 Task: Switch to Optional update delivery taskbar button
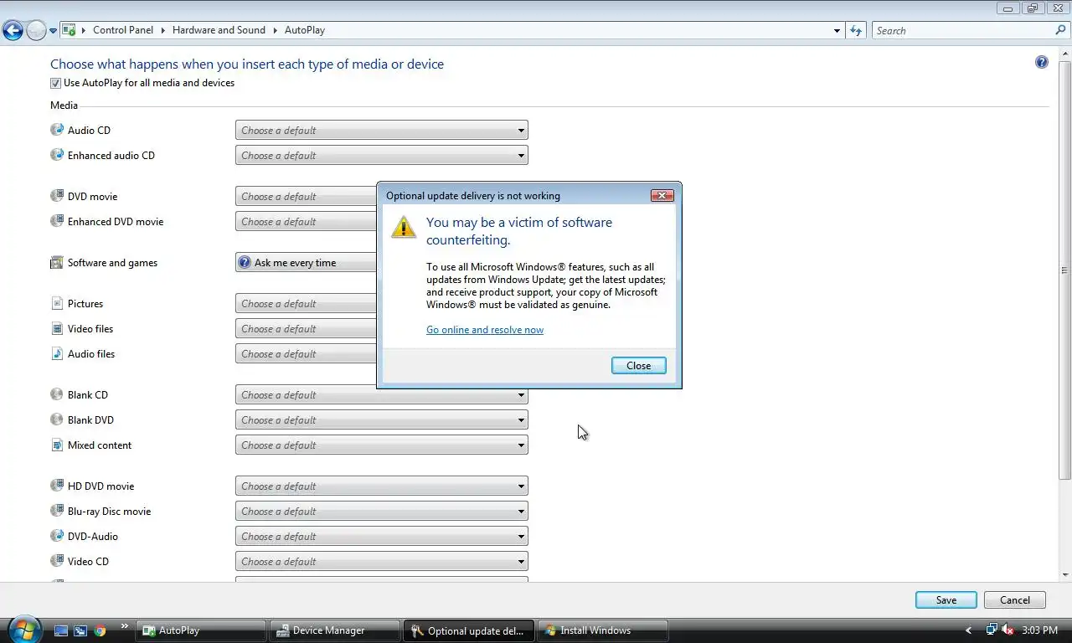coord(469,630)
